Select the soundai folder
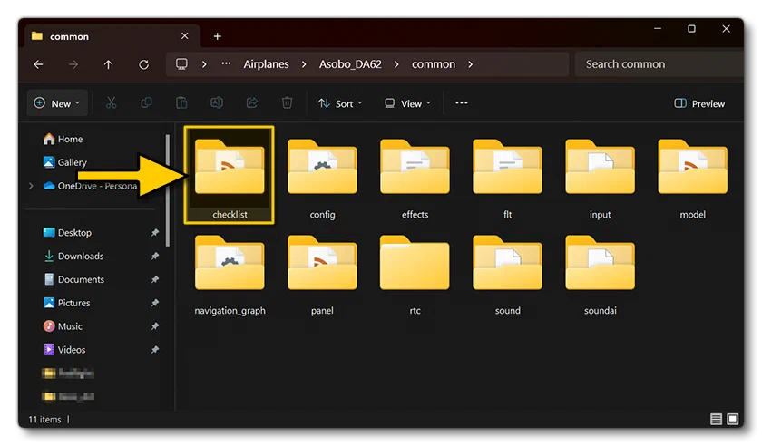762x446 pixels. coord(601,275)
